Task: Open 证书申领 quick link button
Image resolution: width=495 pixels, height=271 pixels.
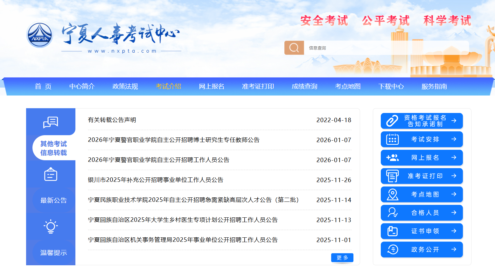Action: tap(422, 231)
